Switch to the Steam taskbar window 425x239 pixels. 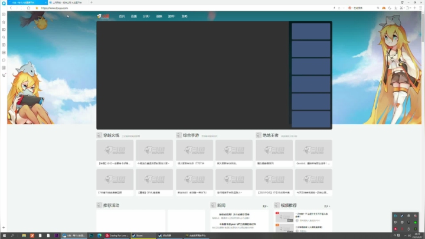(x=143, y=235)
